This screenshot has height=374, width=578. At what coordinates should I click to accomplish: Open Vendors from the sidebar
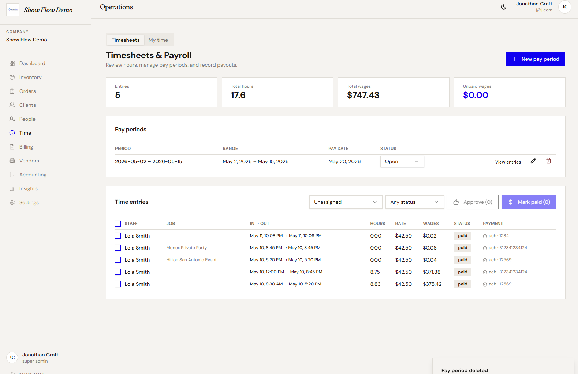[29, 161]
